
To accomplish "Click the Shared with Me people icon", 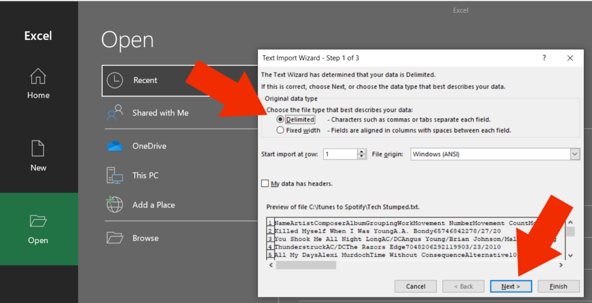I will [115, 113].
